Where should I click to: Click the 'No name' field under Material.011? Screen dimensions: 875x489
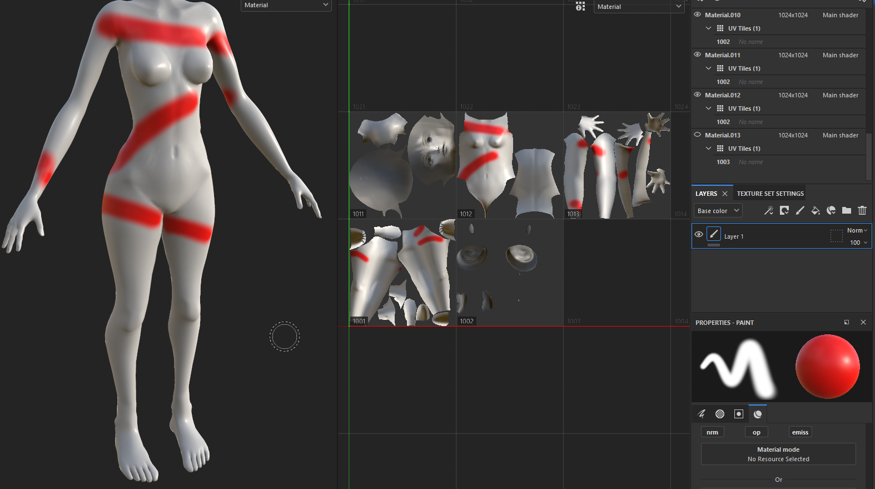(x=751, y=82)
